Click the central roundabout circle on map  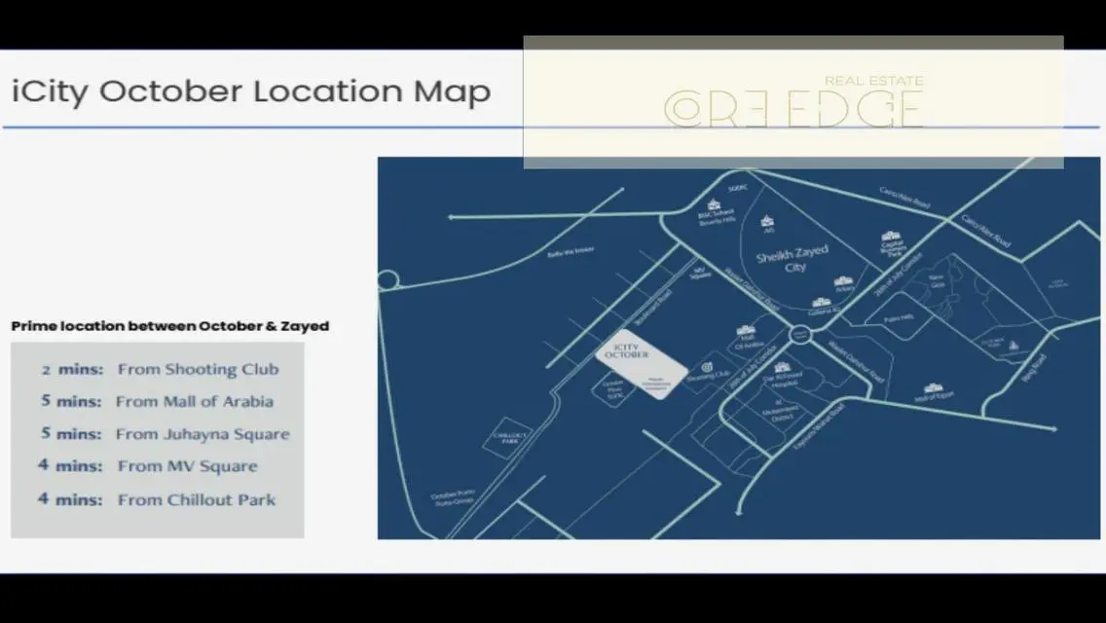tap(800, 335)
